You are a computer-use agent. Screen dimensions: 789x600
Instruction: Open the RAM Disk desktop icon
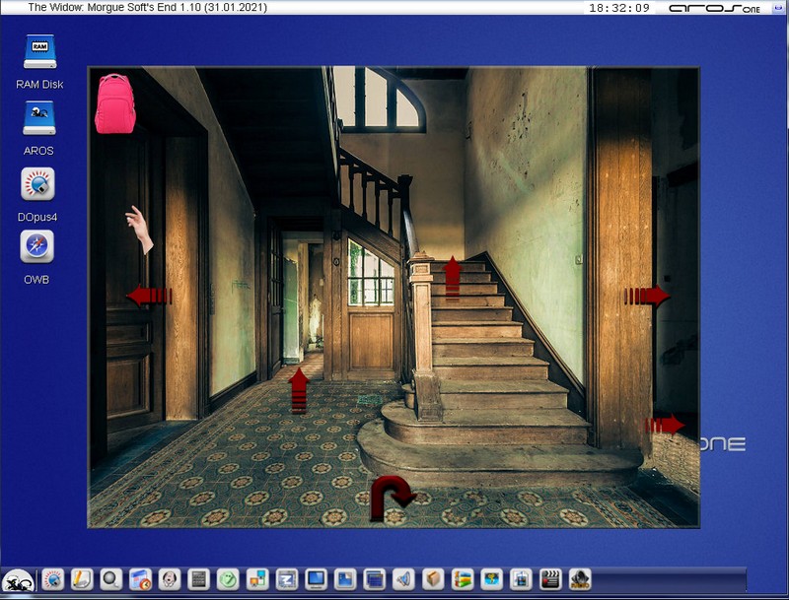(39, 52)
